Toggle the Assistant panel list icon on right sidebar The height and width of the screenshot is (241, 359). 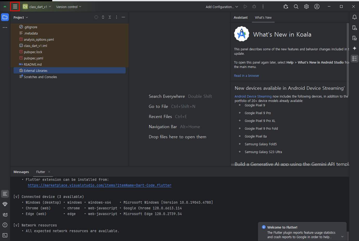[x=354, y=59]
